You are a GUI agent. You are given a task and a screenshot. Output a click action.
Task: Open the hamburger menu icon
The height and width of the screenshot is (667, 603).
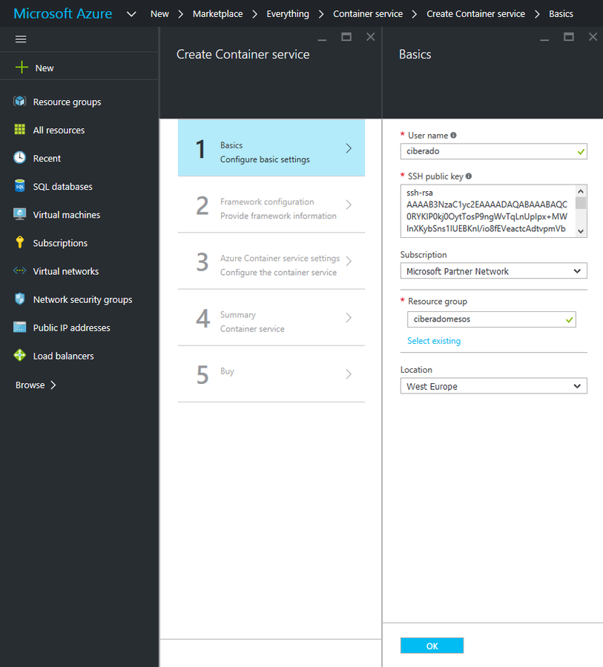(x=21, y=39)
